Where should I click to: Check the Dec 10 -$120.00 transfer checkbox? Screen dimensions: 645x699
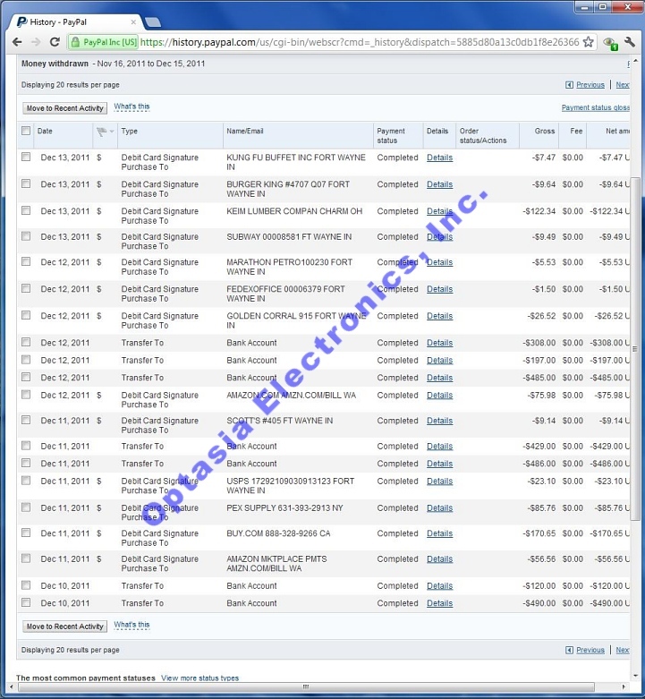26,585
